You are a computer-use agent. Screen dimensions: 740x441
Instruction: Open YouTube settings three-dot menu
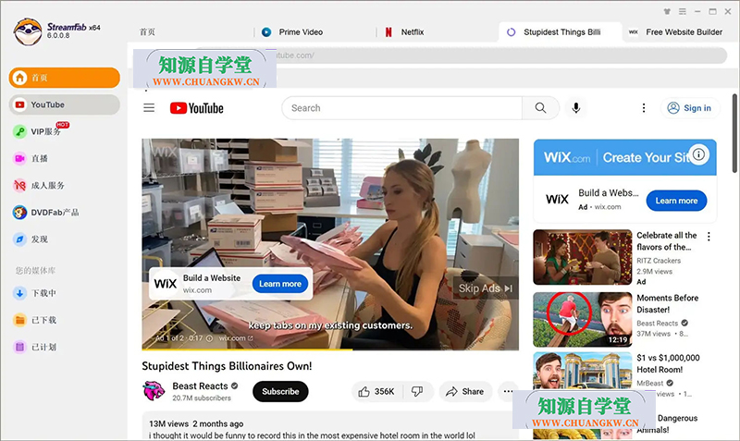pyautogui.click(x=644, y=108)
